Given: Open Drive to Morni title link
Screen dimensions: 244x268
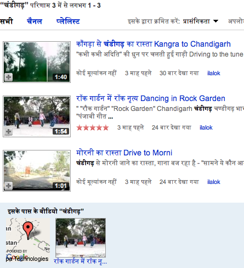Looking at the screenshot, I should (x=124, y=153).
